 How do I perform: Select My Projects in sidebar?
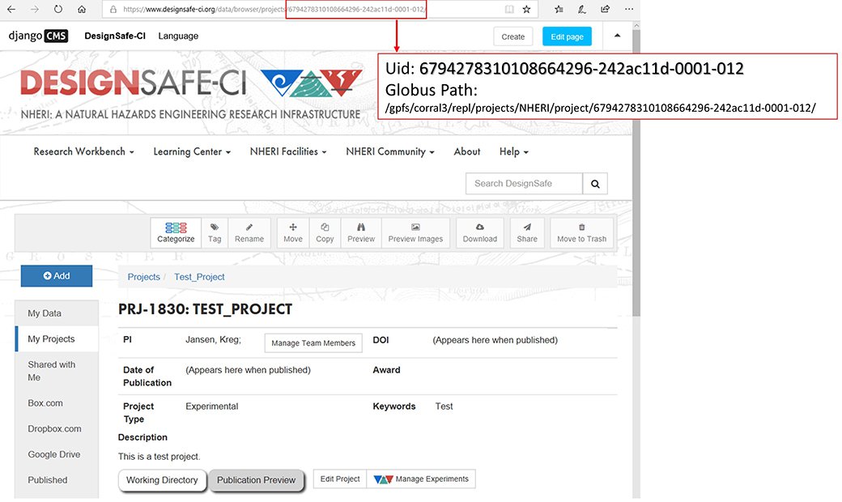[x=57, y=339]
